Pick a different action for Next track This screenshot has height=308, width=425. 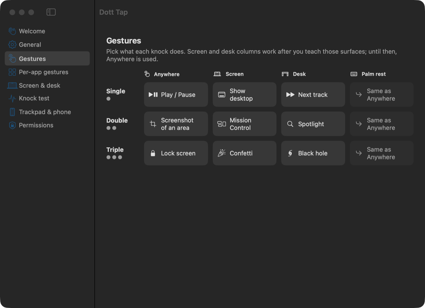click(313, 94)
